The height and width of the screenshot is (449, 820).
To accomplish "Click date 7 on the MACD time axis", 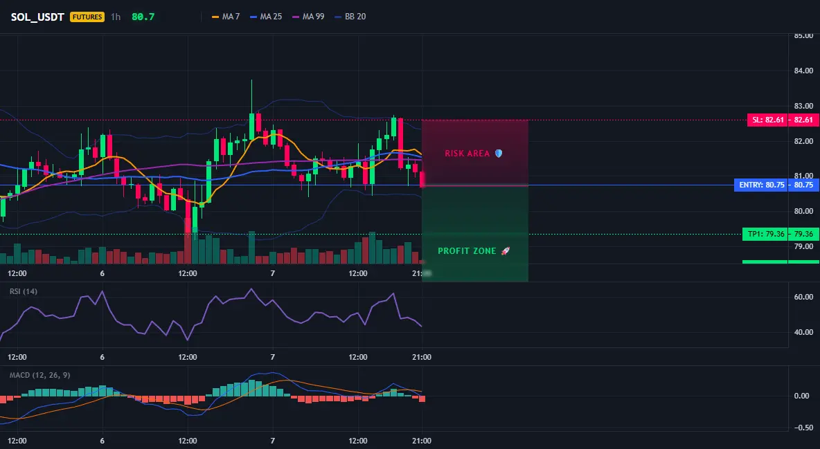I will [272, 441].
